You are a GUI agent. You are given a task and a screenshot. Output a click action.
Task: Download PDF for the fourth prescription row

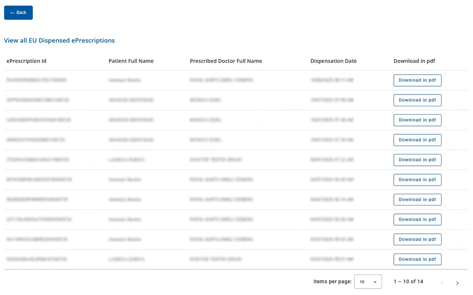point(417,140)
